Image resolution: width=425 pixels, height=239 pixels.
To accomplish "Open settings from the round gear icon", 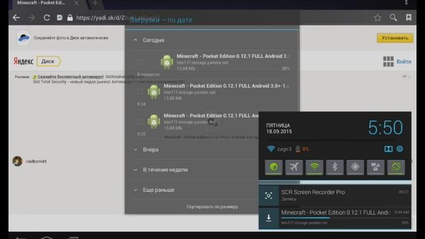I will pos(400,149).
